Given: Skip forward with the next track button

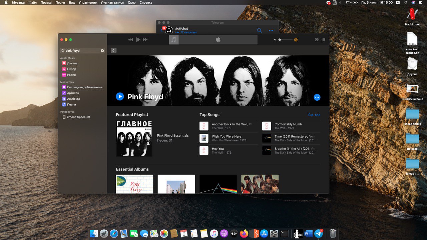Looking at the screenshot, I should click(145, 40).
